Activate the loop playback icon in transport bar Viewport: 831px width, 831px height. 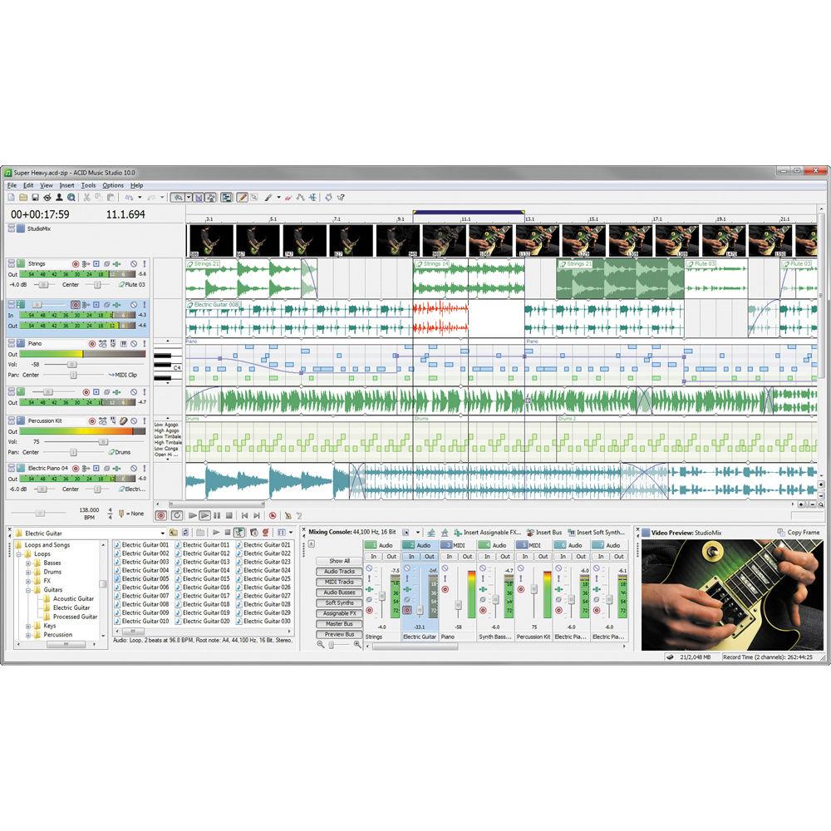pyautogui.click(x=177, y=514)
